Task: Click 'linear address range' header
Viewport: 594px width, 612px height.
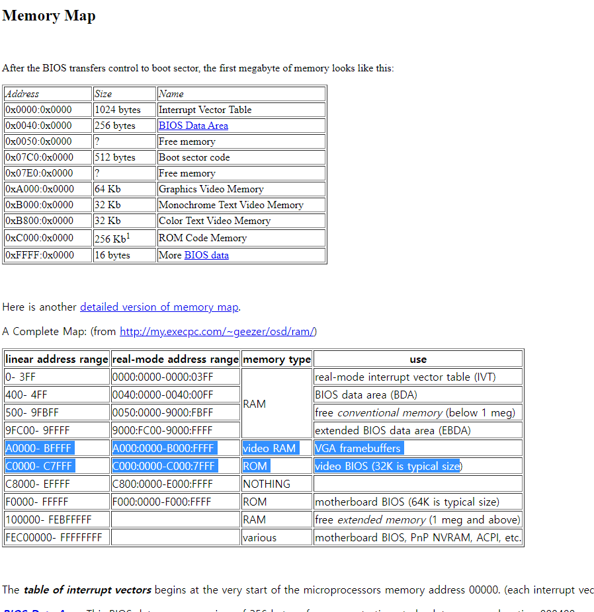Action: [57, 359]
